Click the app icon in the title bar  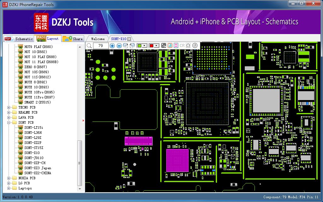tap(5, 4)
